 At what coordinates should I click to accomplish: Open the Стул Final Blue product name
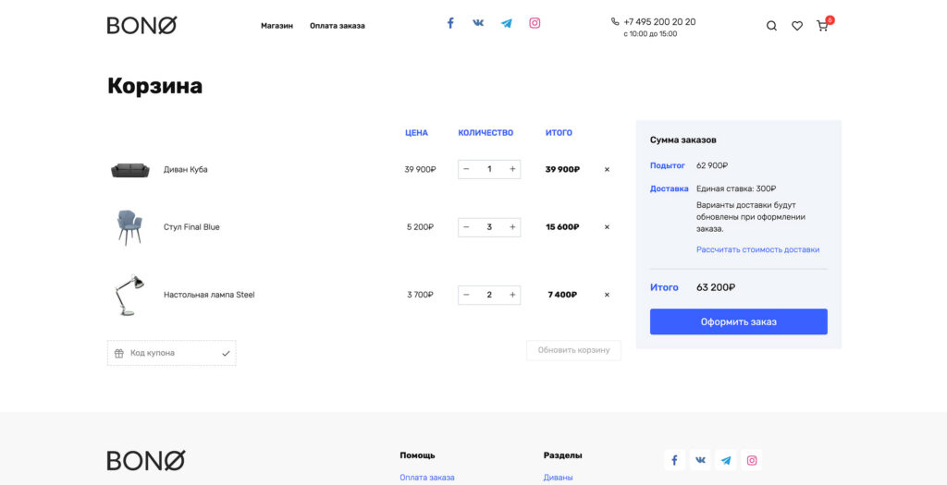(191, 227)
